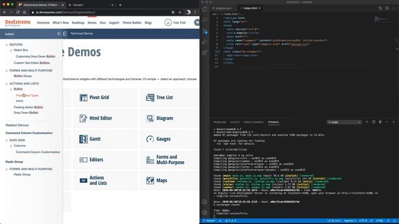Collapse ACTIONS AND LISTS tree group
The image size is (399, 224).
pos(7,83)
